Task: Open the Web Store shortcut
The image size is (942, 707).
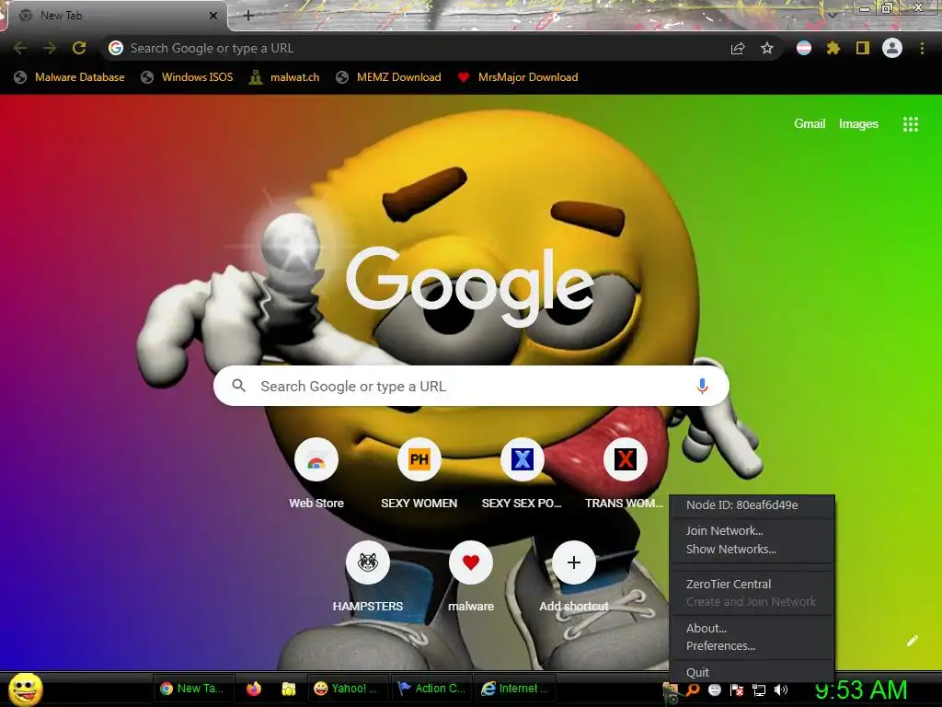Action: tap(316, 474)
